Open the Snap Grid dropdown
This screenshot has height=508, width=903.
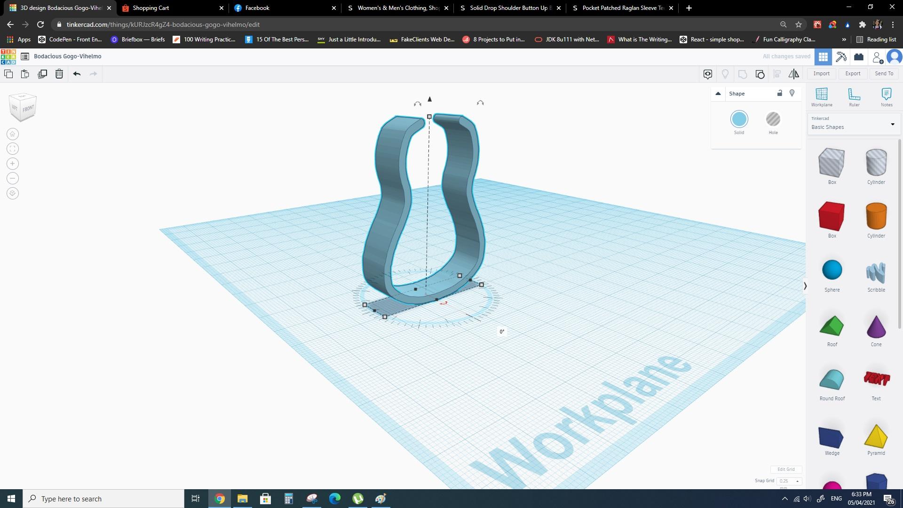pos(789,481)
